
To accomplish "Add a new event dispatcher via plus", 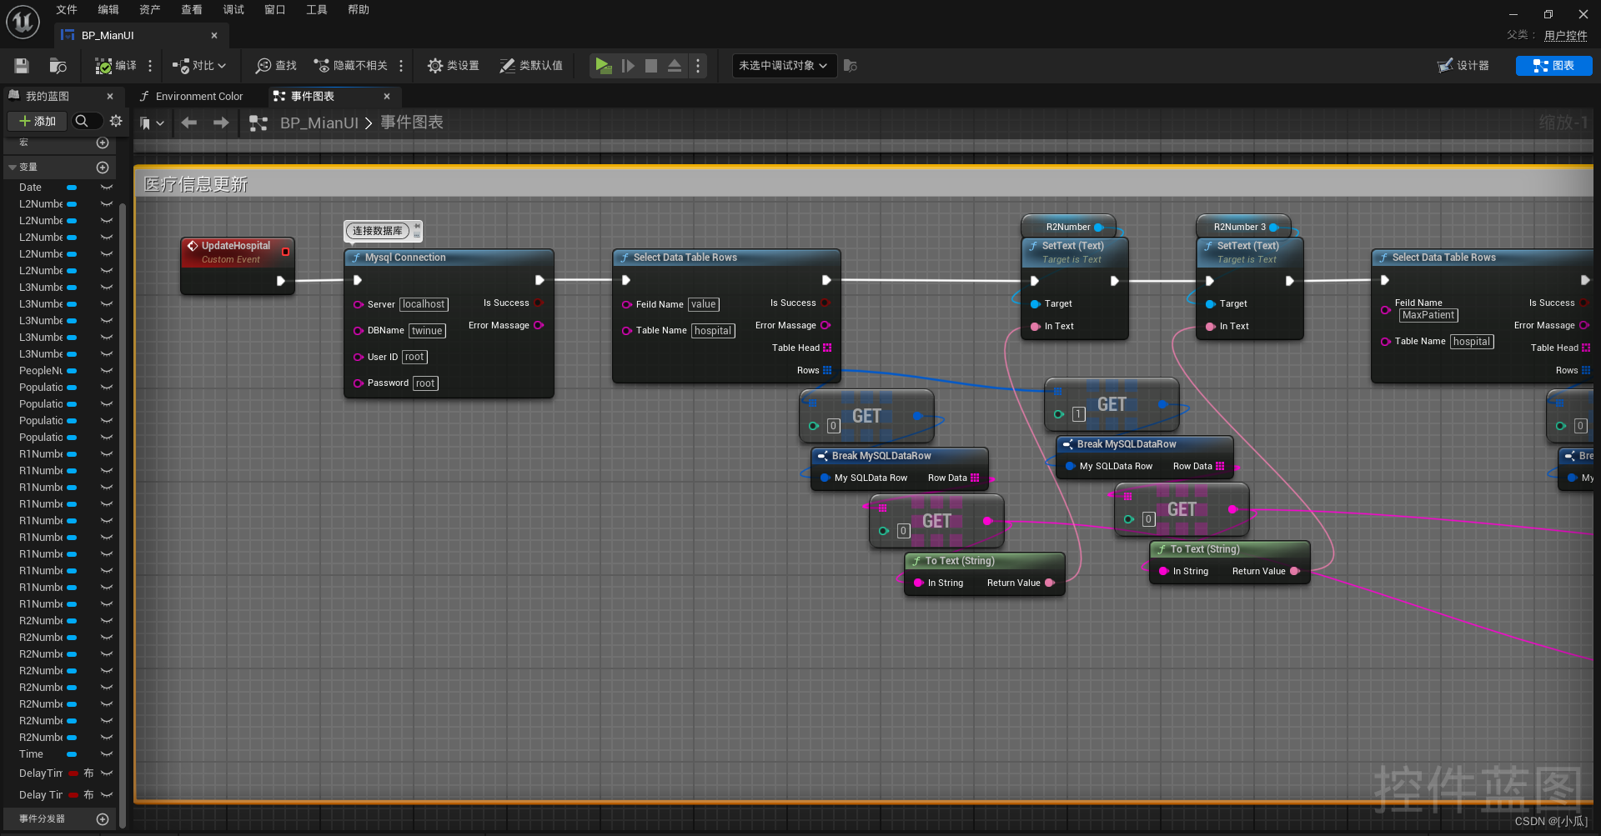I will pyautogui.click(x=103, y=819).
